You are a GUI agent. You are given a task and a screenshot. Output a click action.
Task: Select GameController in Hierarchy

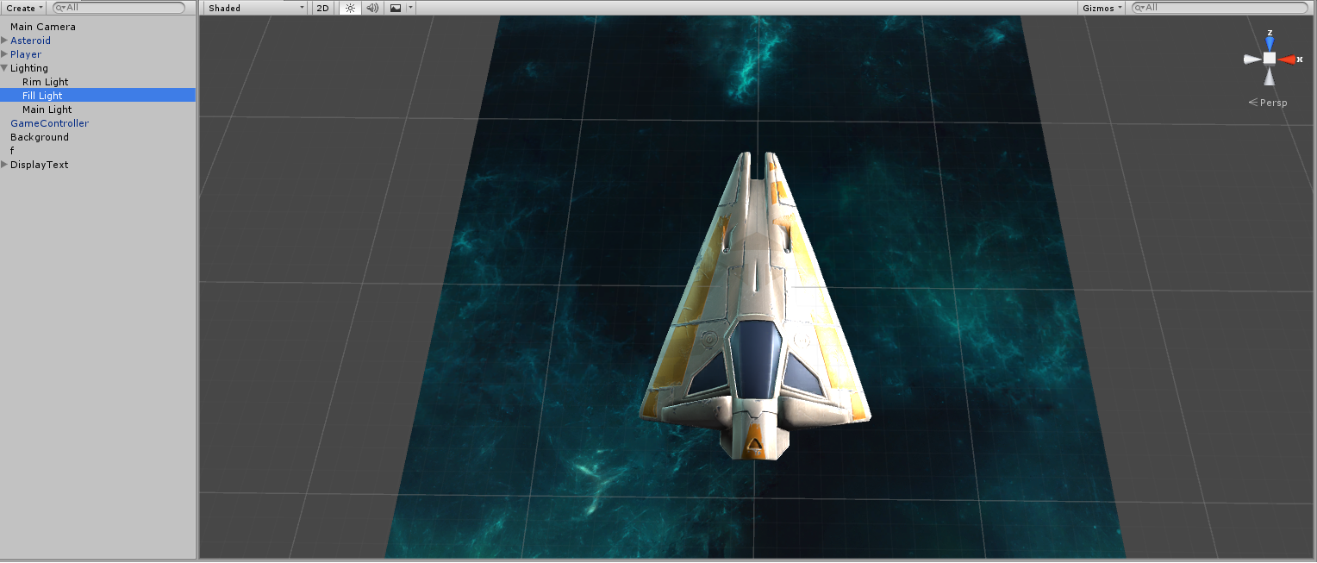coord(49,123)
